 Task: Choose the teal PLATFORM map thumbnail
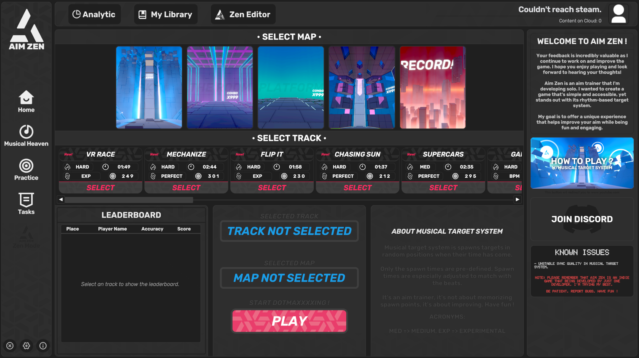coord(291,87)
